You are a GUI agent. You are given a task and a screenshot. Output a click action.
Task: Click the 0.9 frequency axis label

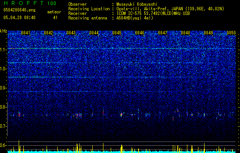[x=3, y=88]
